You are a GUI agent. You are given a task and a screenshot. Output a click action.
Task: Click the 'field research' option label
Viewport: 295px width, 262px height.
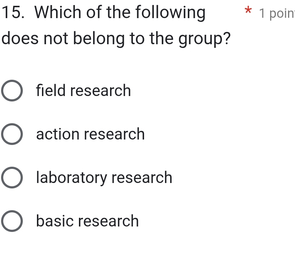(84, 91)
